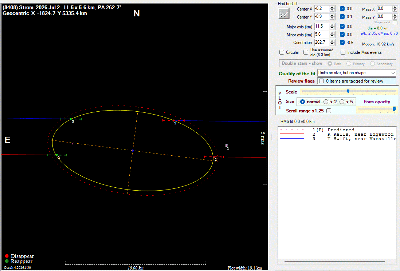The height and width of the screenshot is (271, 400).
Task: Click the predicted position star marker 1
Action: (226, 146)
